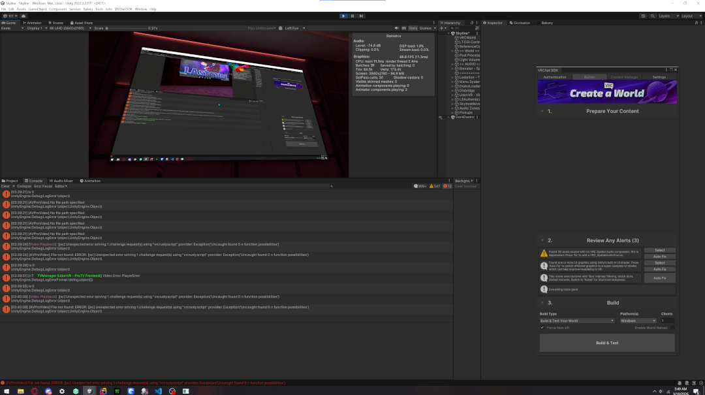705x395 pixels.
Task: Open the Layout dropdown
Action: coord(691,16)
